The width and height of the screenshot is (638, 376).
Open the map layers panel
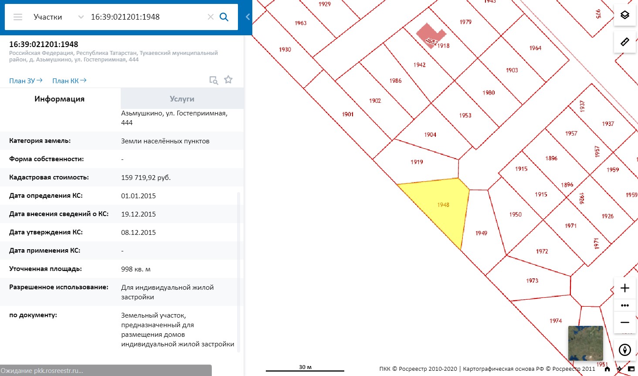(624, 15)
